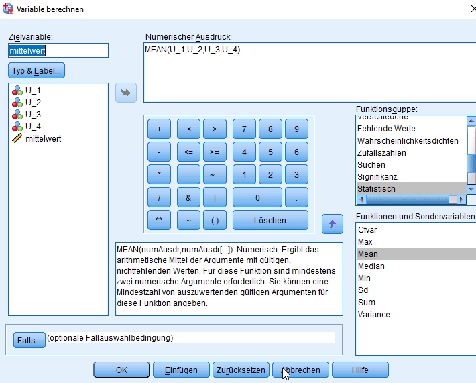The height and width of the screenshot is (383, 476).
Task: Select the U_3 variable in list
Action: tap(33, 115)
